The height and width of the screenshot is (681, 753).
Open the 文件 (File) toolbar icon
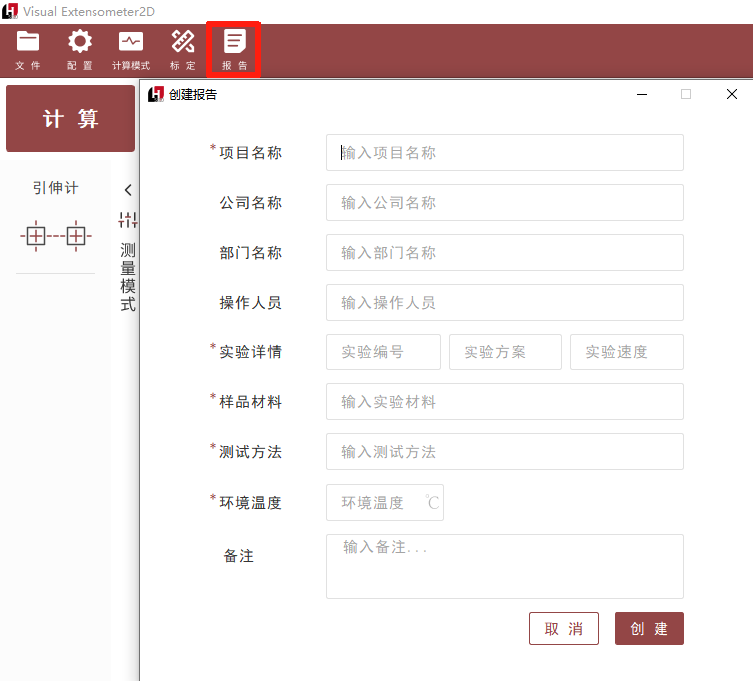28,49
